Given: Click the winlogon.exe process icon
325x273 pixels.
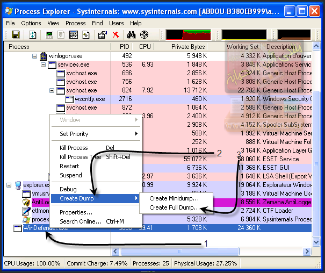Looking at the screenshot, I should (x=44, y=56).
